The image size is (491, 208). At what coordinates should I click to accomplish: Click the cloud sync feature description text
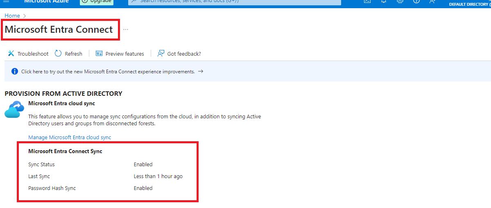145,120
